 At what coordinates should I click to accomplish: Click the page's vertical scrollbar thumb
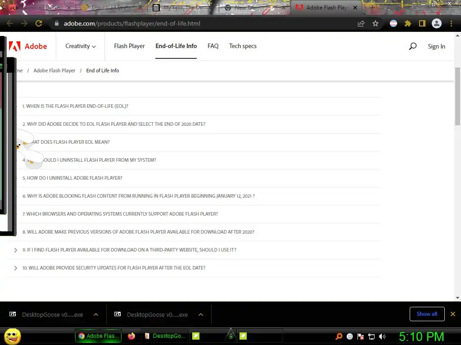point(457,96)
